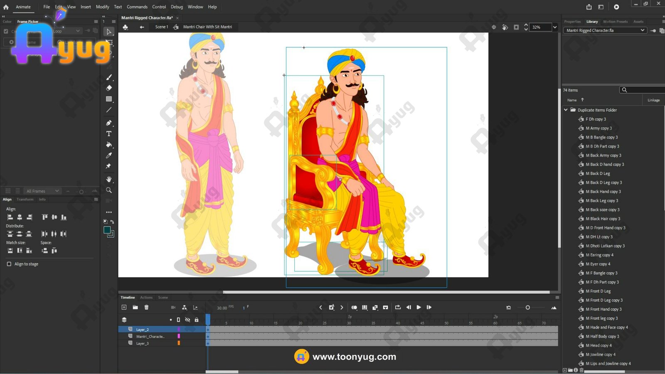
Task: Click the zoom stepper arrows beside 32%
Action: tap(526, 27)
